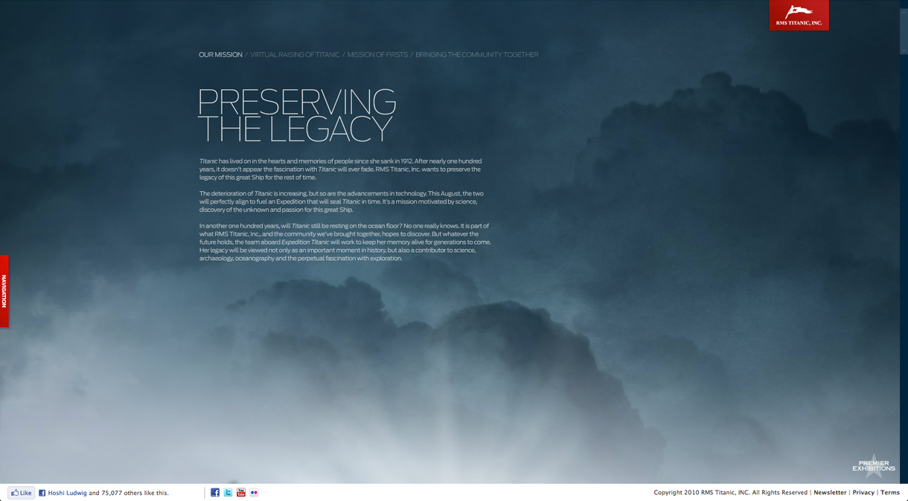Open the Privacy link in footer
This screenshot has height=501, width=908.
[x=863, y=493]
